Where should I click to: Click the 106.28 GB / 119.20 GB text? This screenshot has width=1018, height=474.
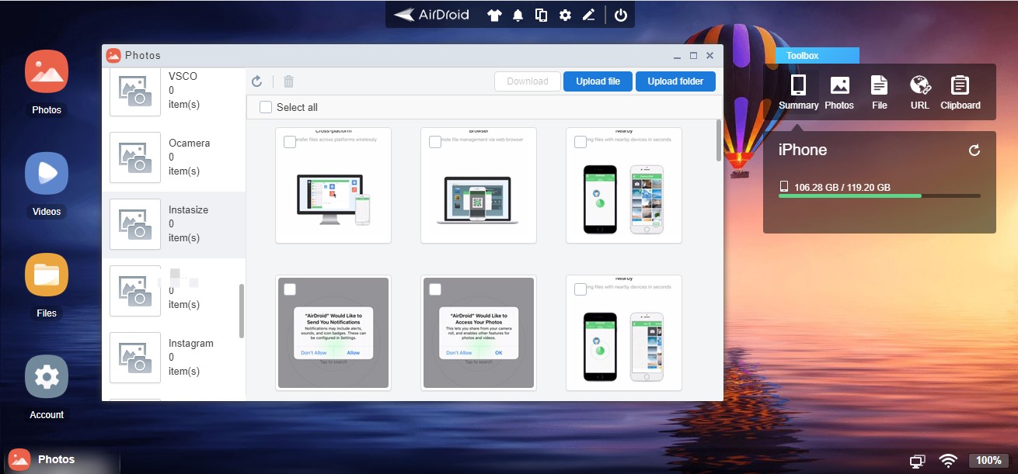click(842, 187)
